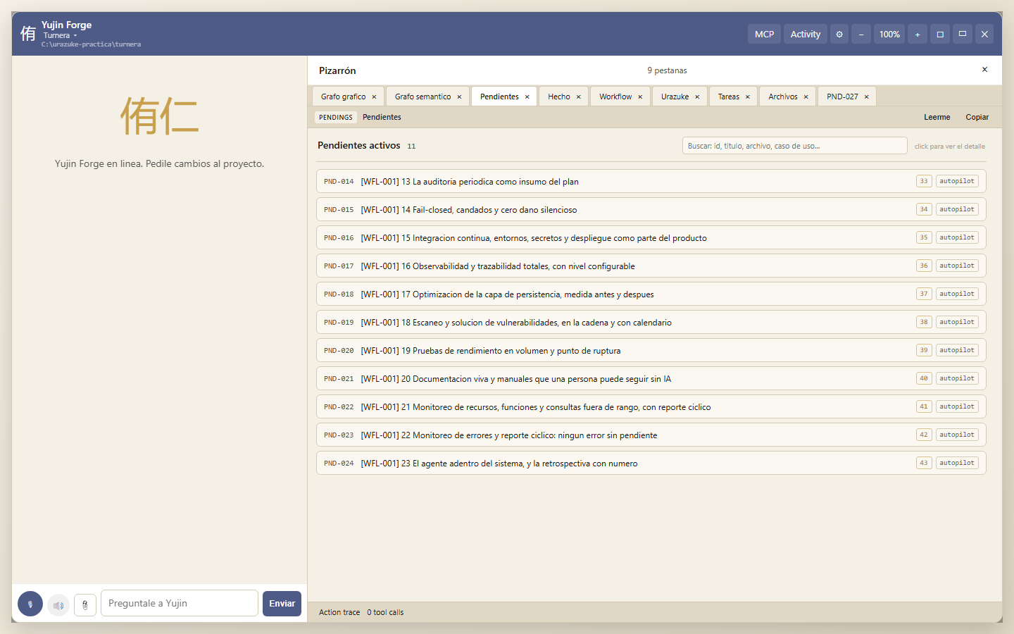Zoom out with the minus button
The image size is (1014, 634).
[x=861, y=34]
